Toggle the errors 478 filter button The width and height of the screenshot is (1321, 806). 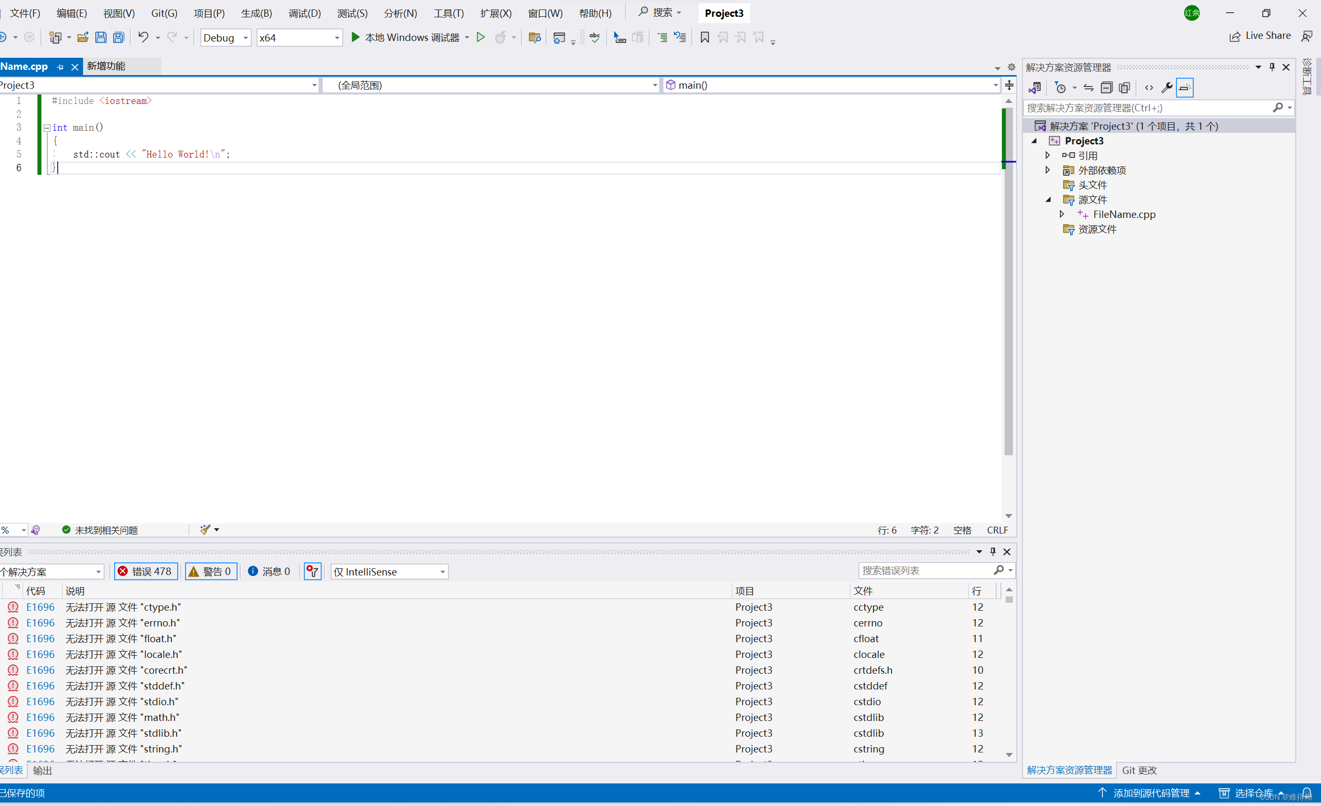[146, 571]
